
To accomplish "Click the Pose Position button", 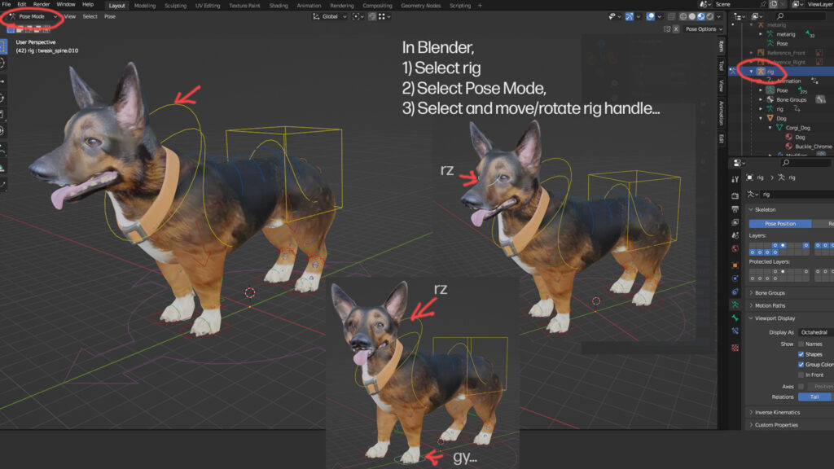I will pos(780,223).
